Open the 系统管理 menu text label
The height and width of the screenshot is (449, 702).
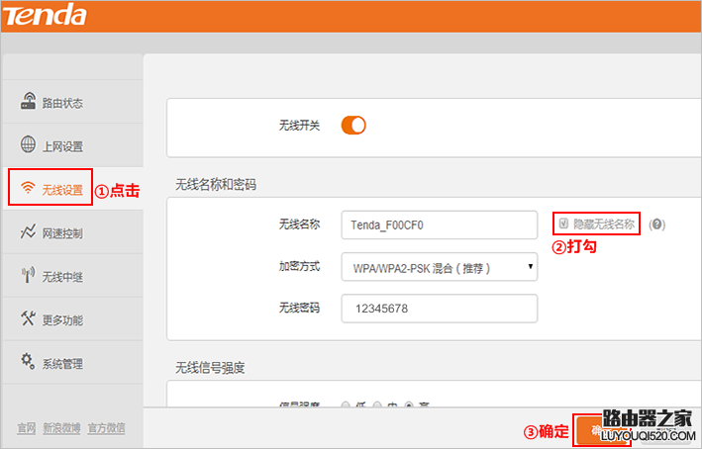tap(62, 364)
